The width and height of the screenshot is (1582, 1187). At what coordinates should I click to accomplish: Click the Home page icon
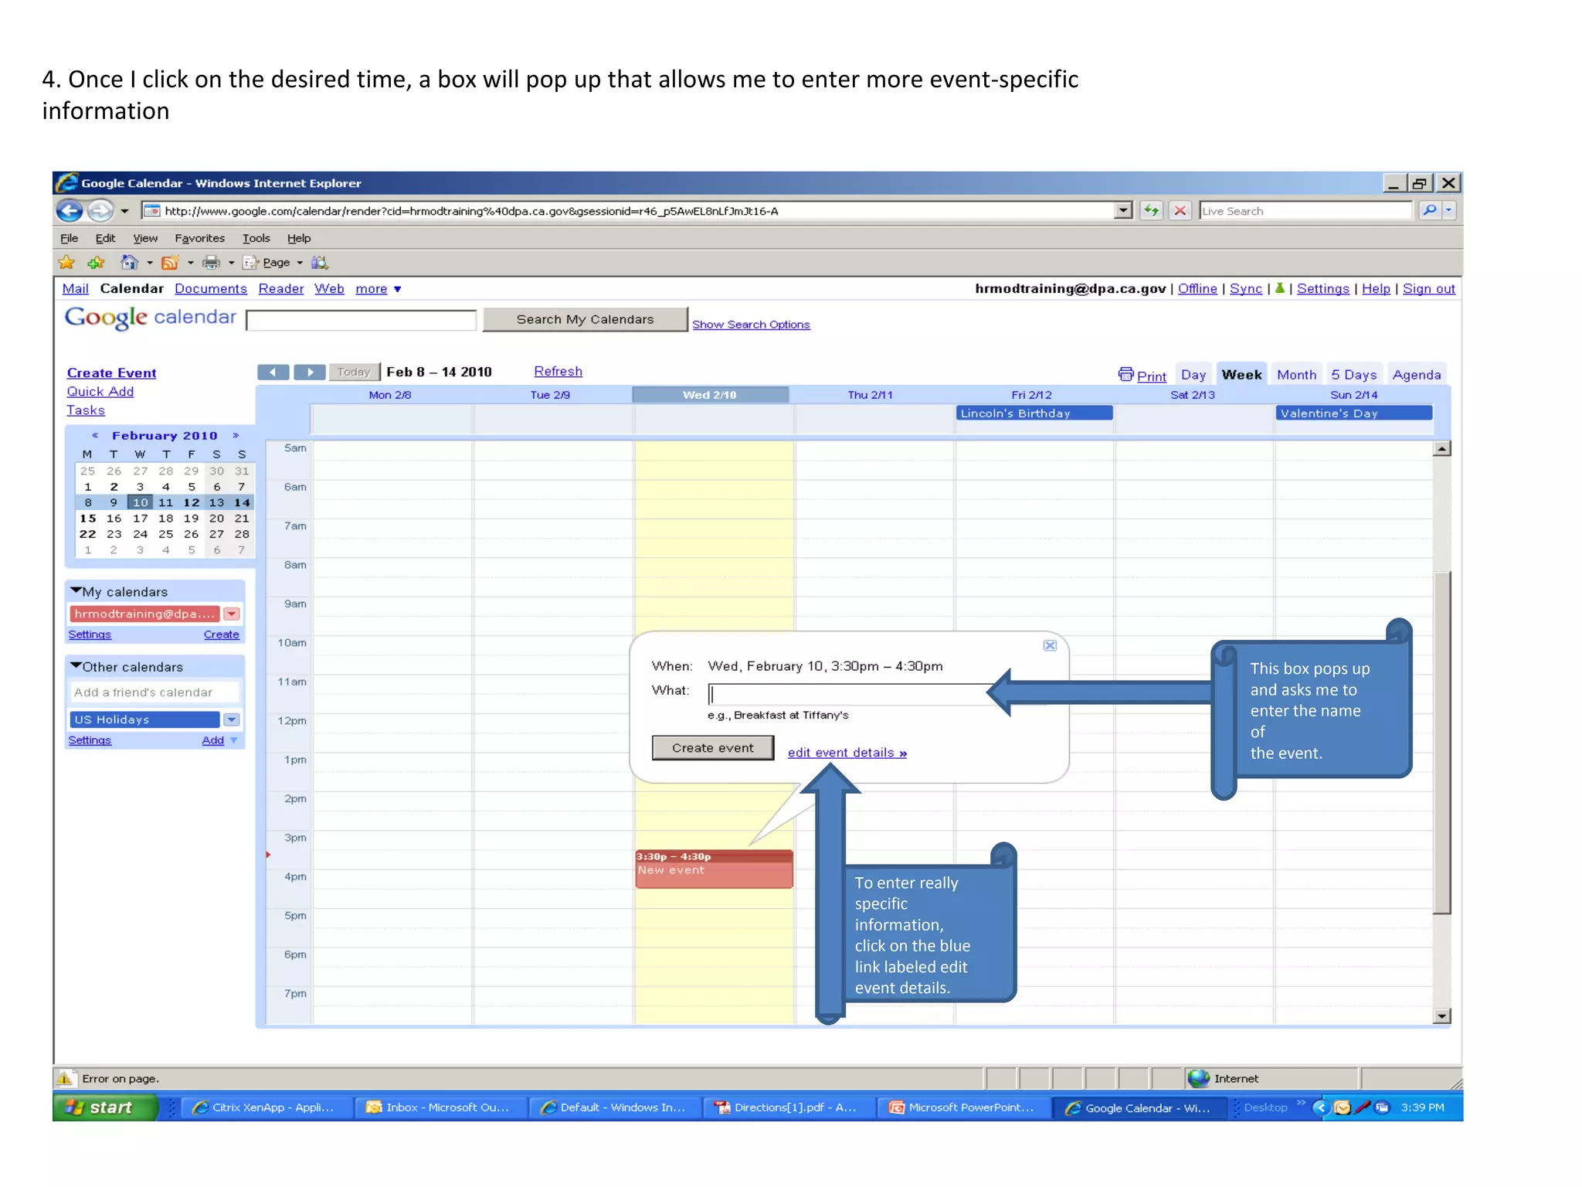[x=130, y=263]
